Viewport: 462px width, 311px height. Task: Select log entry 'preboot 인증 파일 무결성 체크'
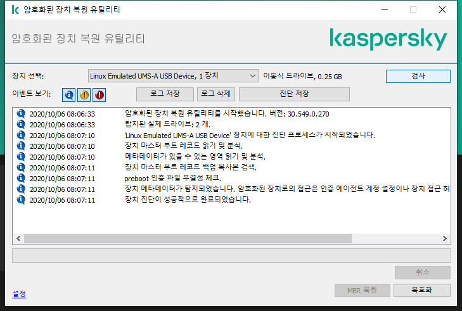pos(231,178)
